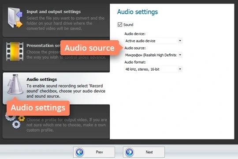Click the blue left arrow icon on Prev
The height and width of the screenshot is (159, 238).
[x=79, y=152]
